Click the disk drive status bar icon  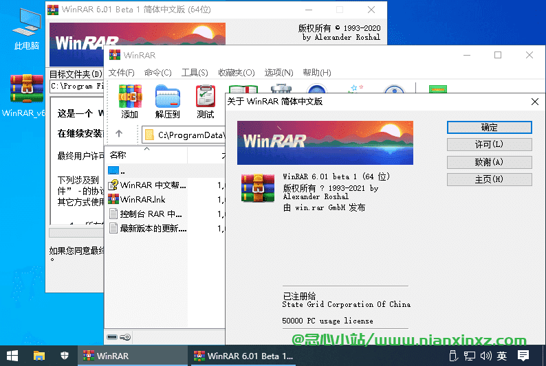tap(112, 336)
